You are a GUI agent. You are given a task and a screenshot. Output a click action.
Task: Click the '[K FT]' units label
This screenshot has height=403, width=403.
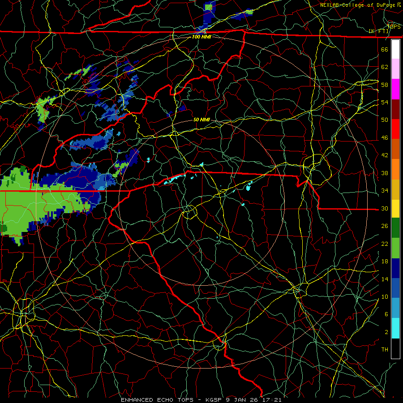(x=379, y=31)
